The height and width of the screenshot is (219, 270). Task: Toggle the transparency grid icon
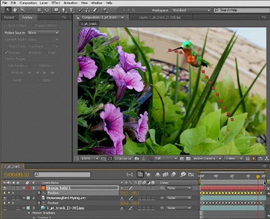coord(189,158)
